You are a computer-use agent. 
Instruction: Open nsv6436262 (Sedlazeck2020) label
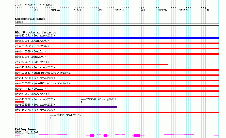pos(35,99)
